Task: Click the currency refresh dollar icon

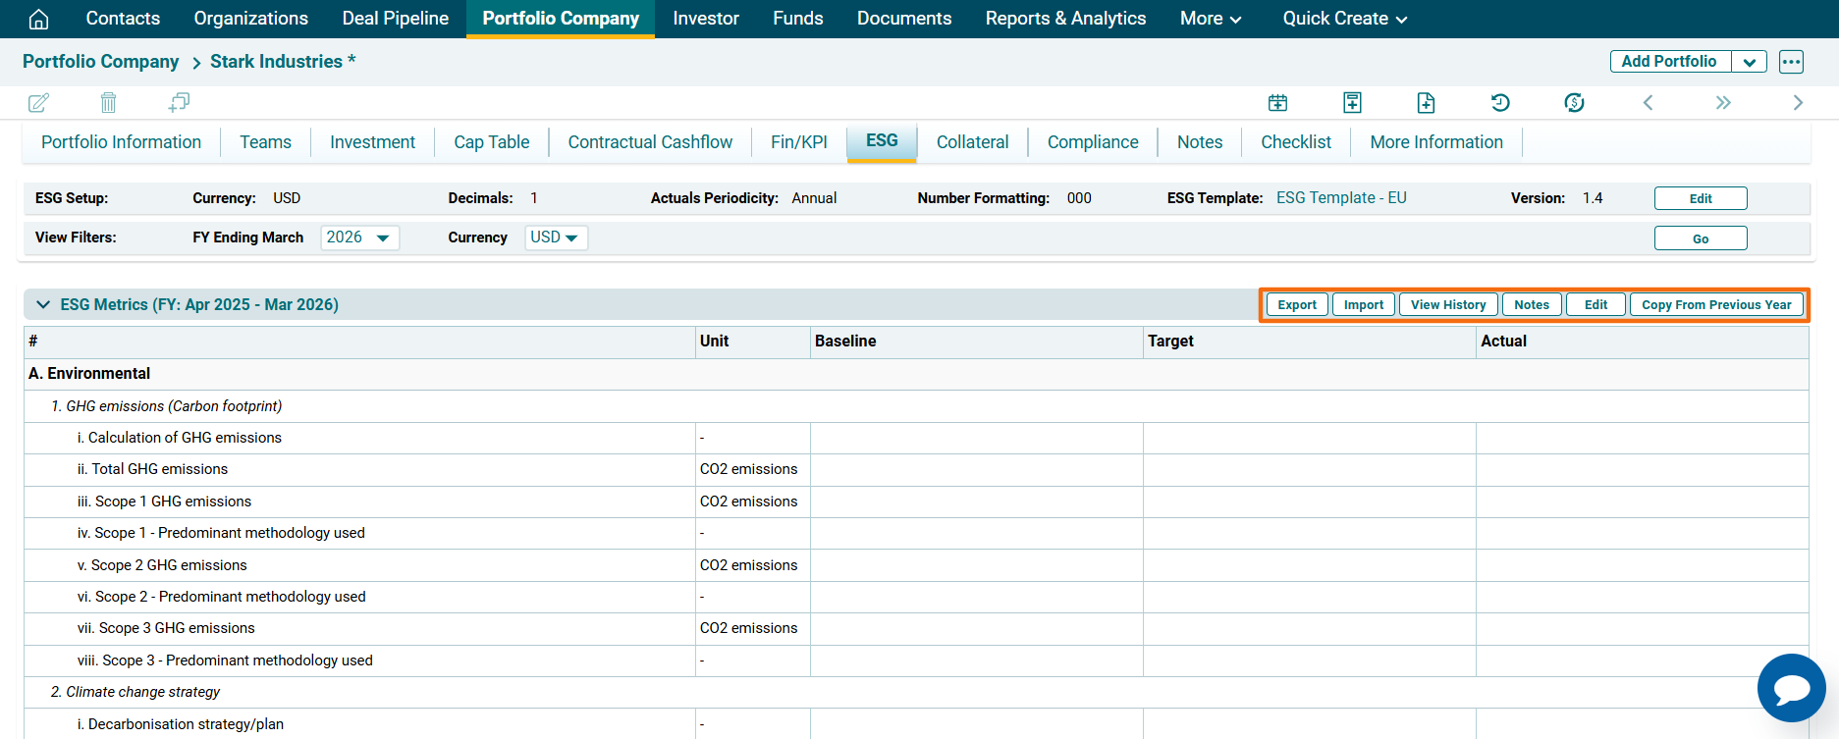Action: (1574, 102)
